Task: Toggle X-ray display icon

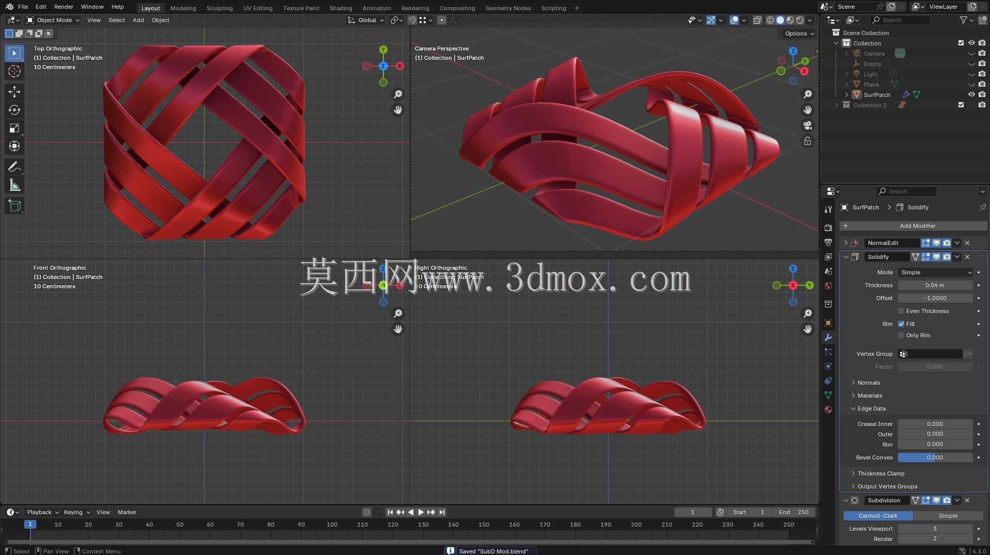Action: [757, 20]
